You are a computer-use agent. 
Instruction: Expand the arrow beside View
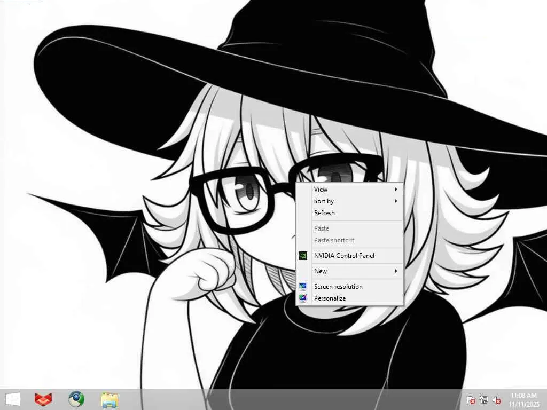coord(396,190)
